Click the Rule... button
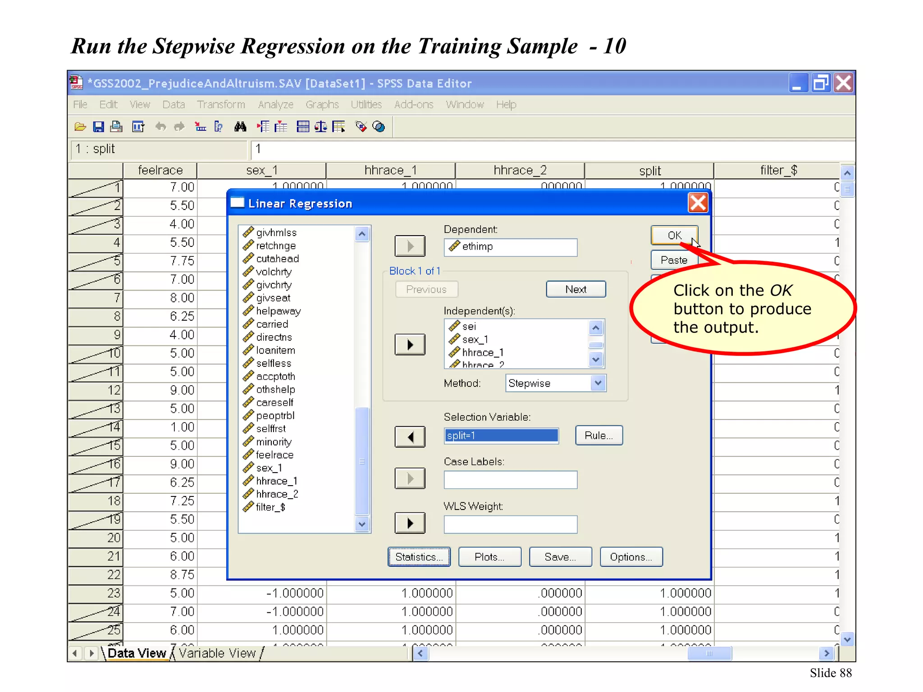The height and width of the screenshot is (692, 923). point(599,435)
